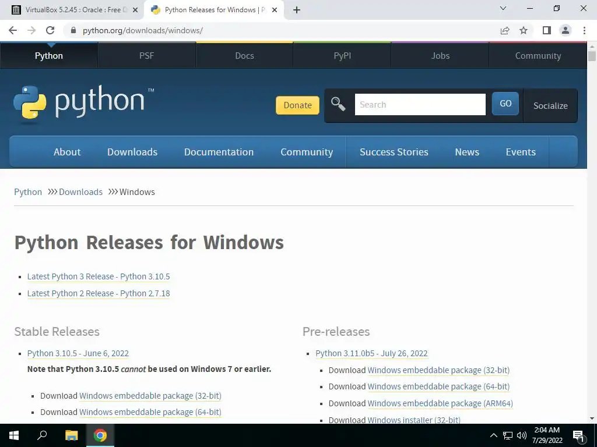Viewport: 597px width, 447px height.
Task: Download pre-release embeddable package ARM64
Action: 440,403
